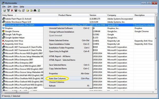159x99 pixels.
Task: Select Open Installation Folder menu entry
Action: (68, 44)
